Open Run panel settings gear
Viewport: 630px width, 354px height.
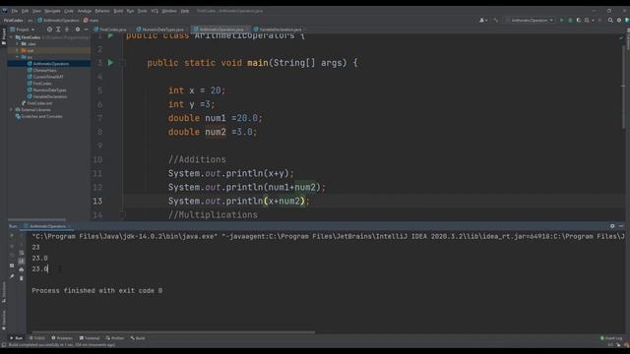coord(612,226)
